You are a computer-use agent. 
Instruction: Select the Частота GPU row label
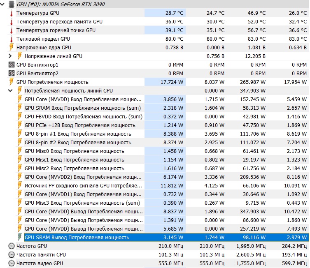32,246
